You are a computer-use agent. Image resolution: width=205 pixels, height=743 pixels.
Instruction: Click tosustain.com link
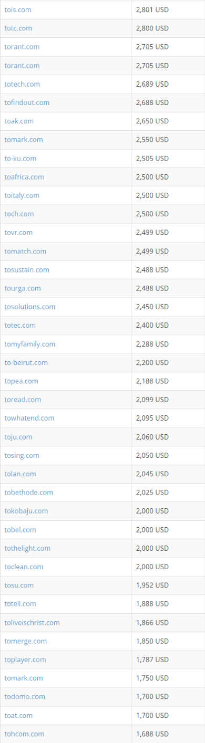27,269
